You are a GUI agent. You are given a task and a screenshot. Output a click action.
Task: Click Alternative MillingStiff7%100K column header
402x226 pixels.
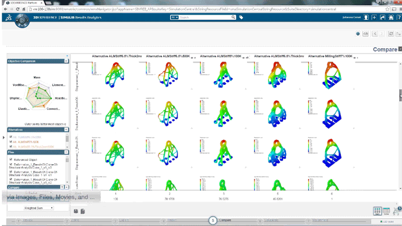(330, 56)
